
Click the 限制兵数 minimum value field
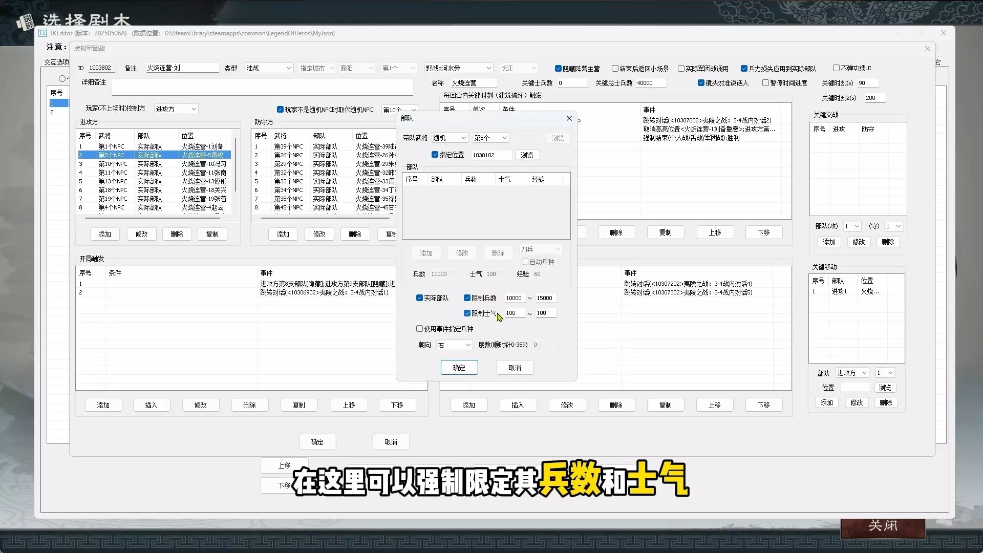point(515,298)
